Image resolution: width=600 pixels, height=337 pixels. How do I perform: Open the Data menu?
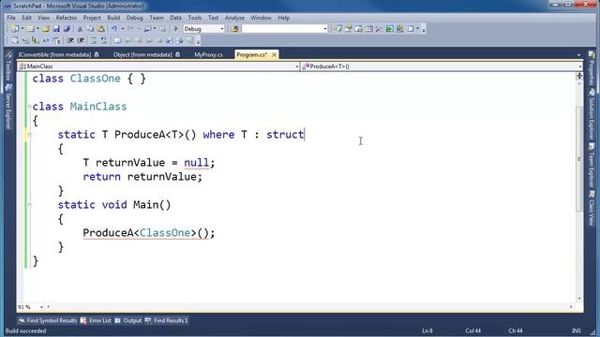(x=175, y=18)
